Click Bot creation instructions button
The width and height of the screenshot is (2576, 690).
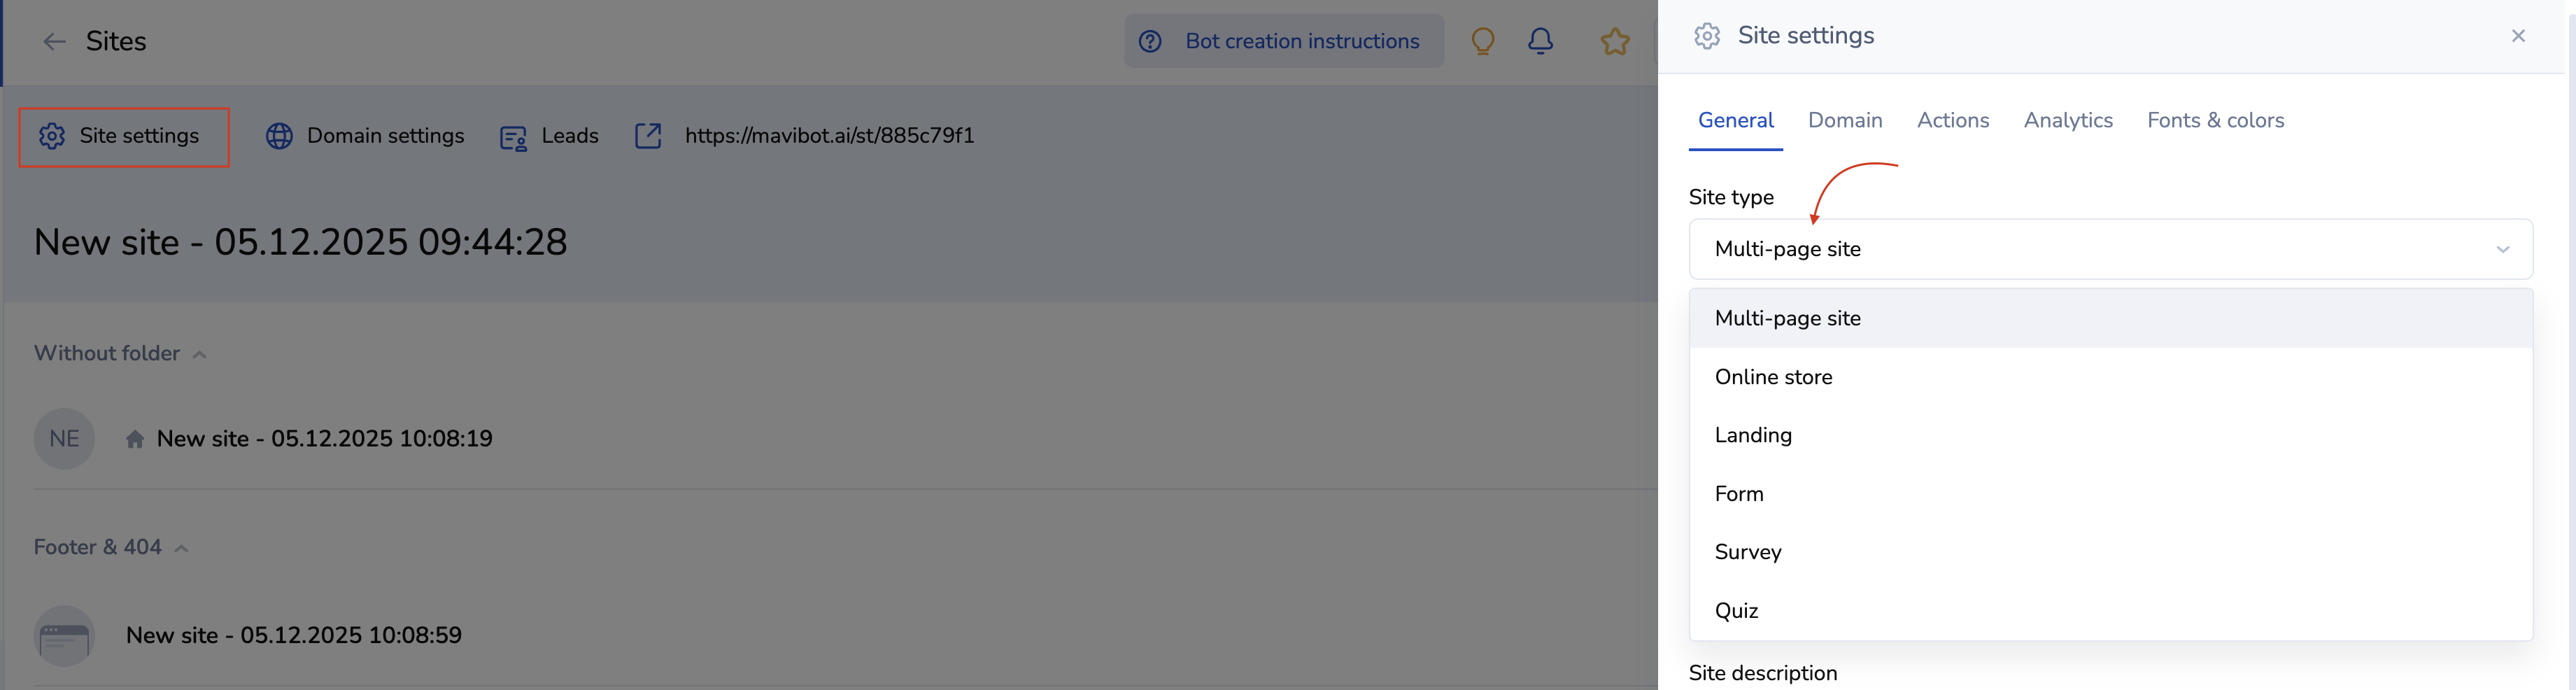pos(1284,41)
